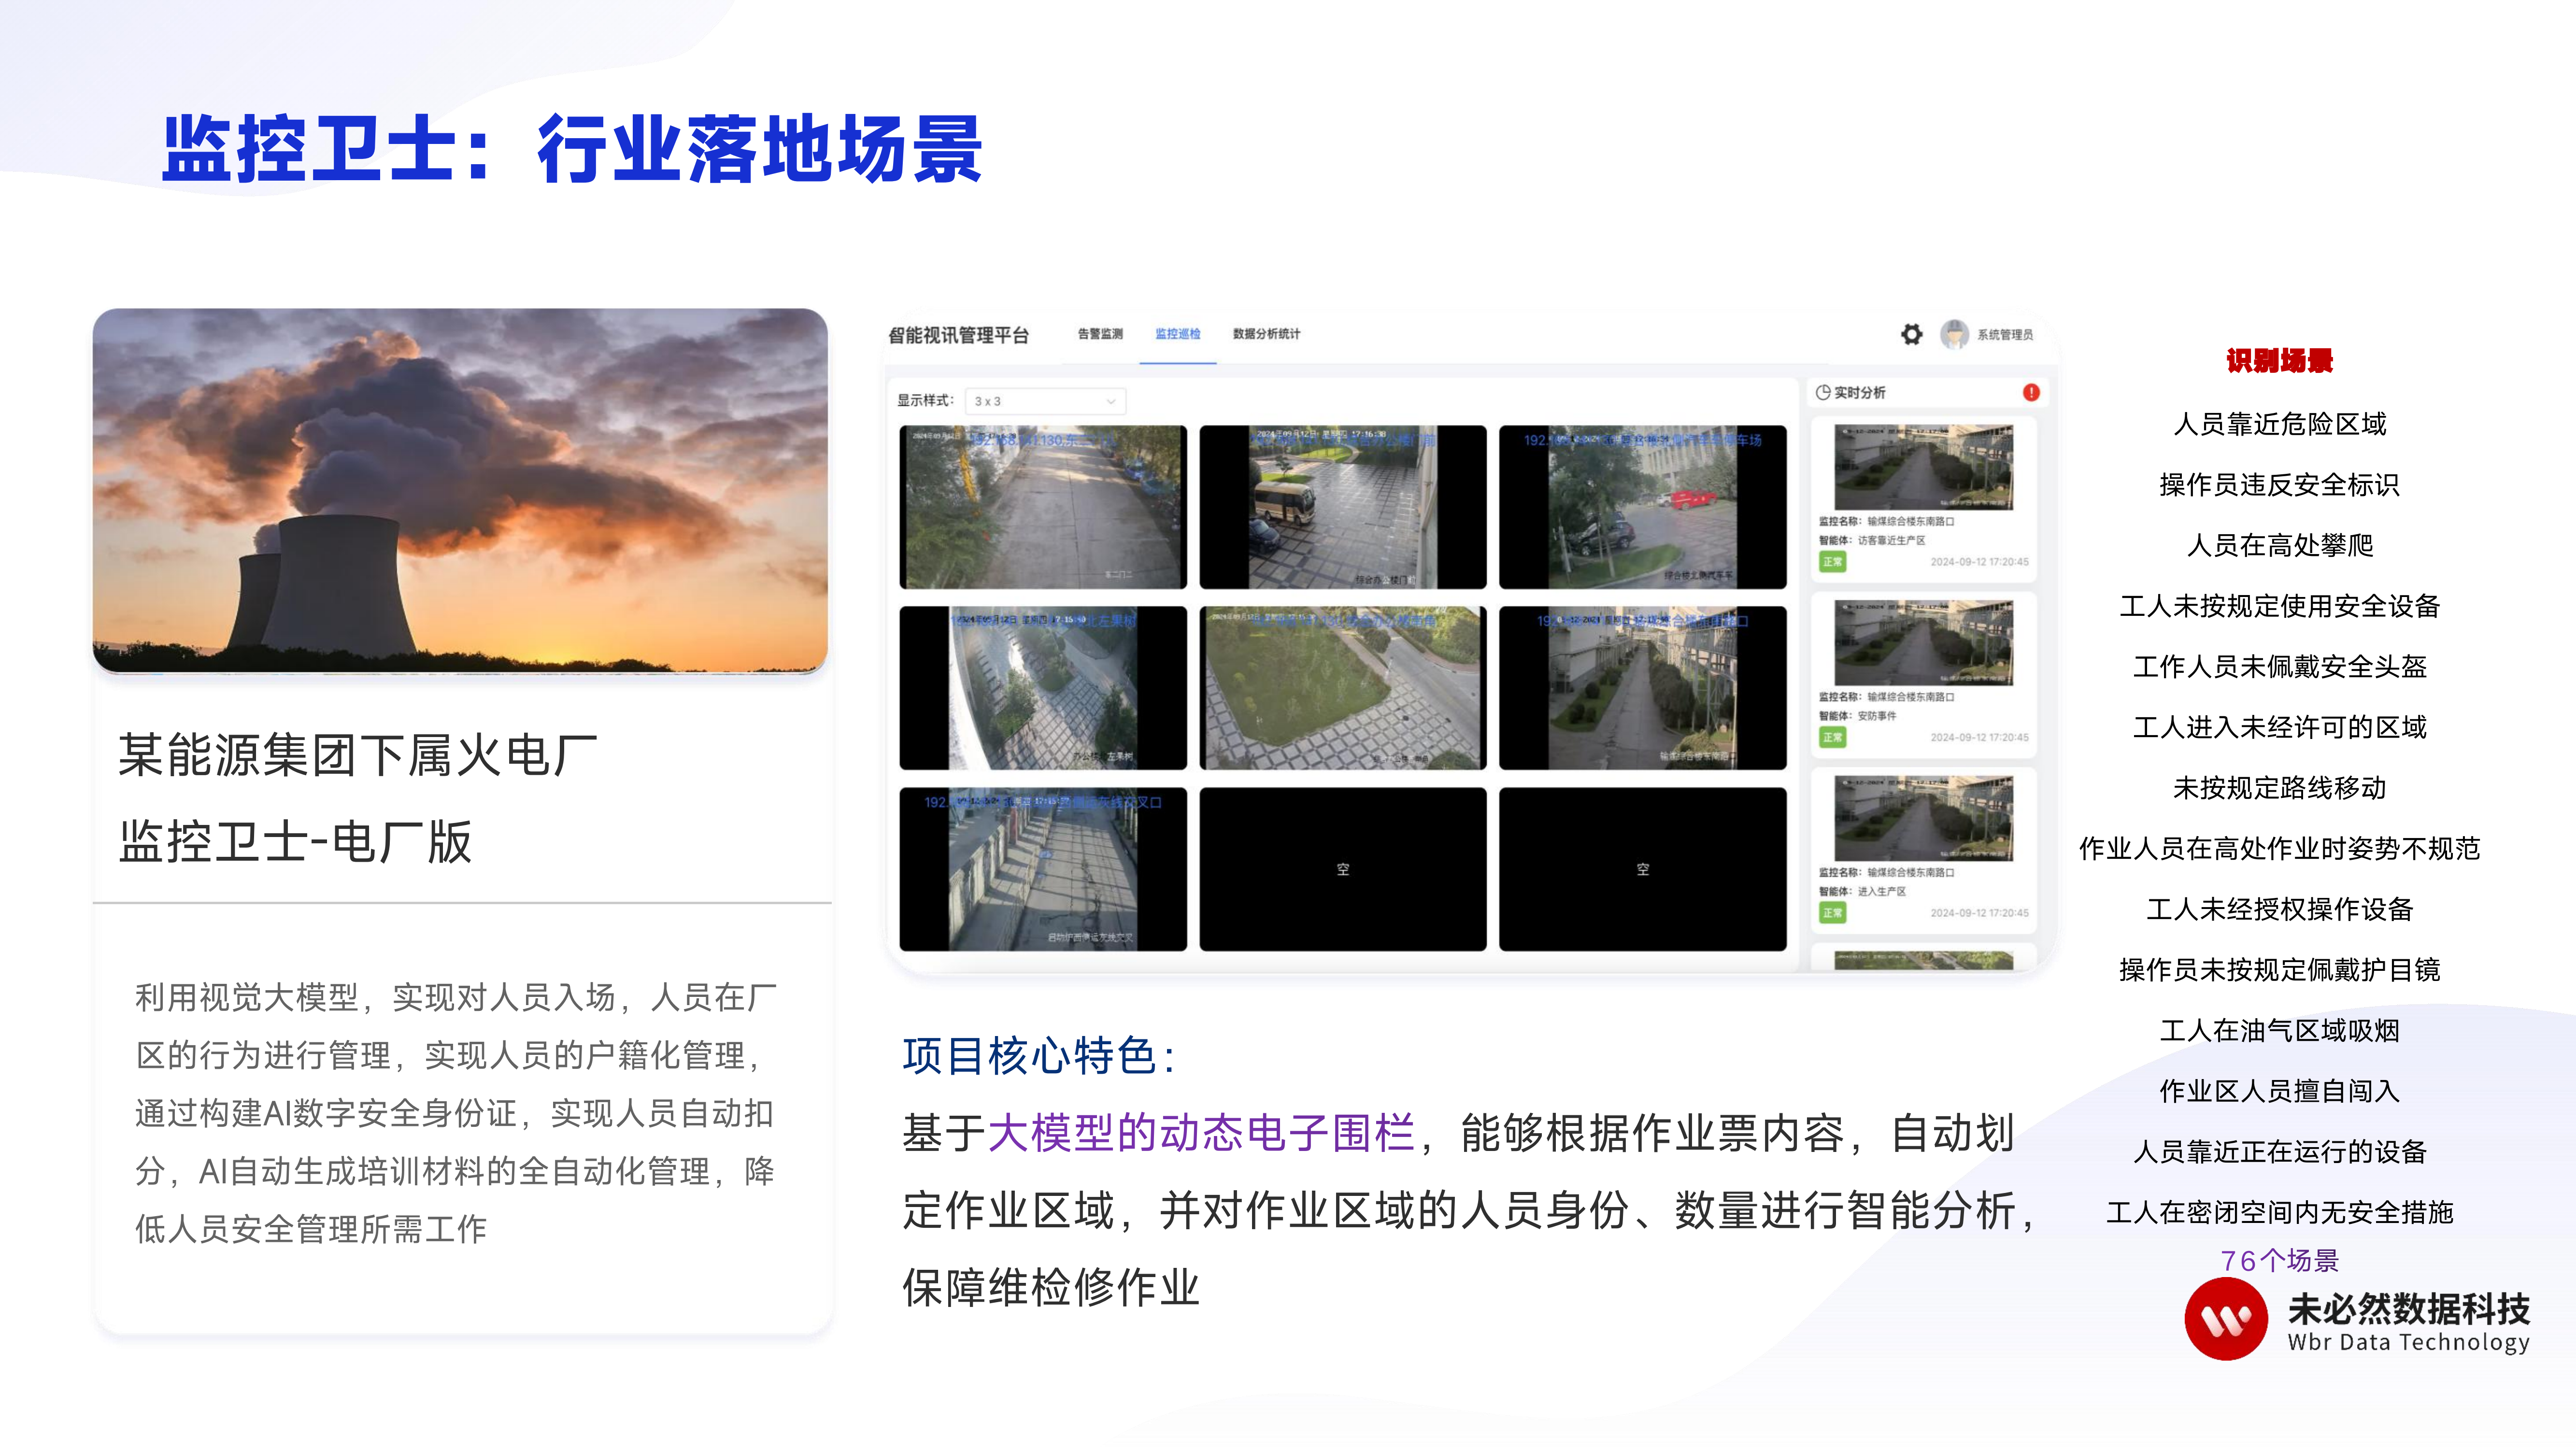This screenshot has height=1449, width=2576.
Task: Click the 某能源集团下属火电厂 heading
Action: (358, 755)
